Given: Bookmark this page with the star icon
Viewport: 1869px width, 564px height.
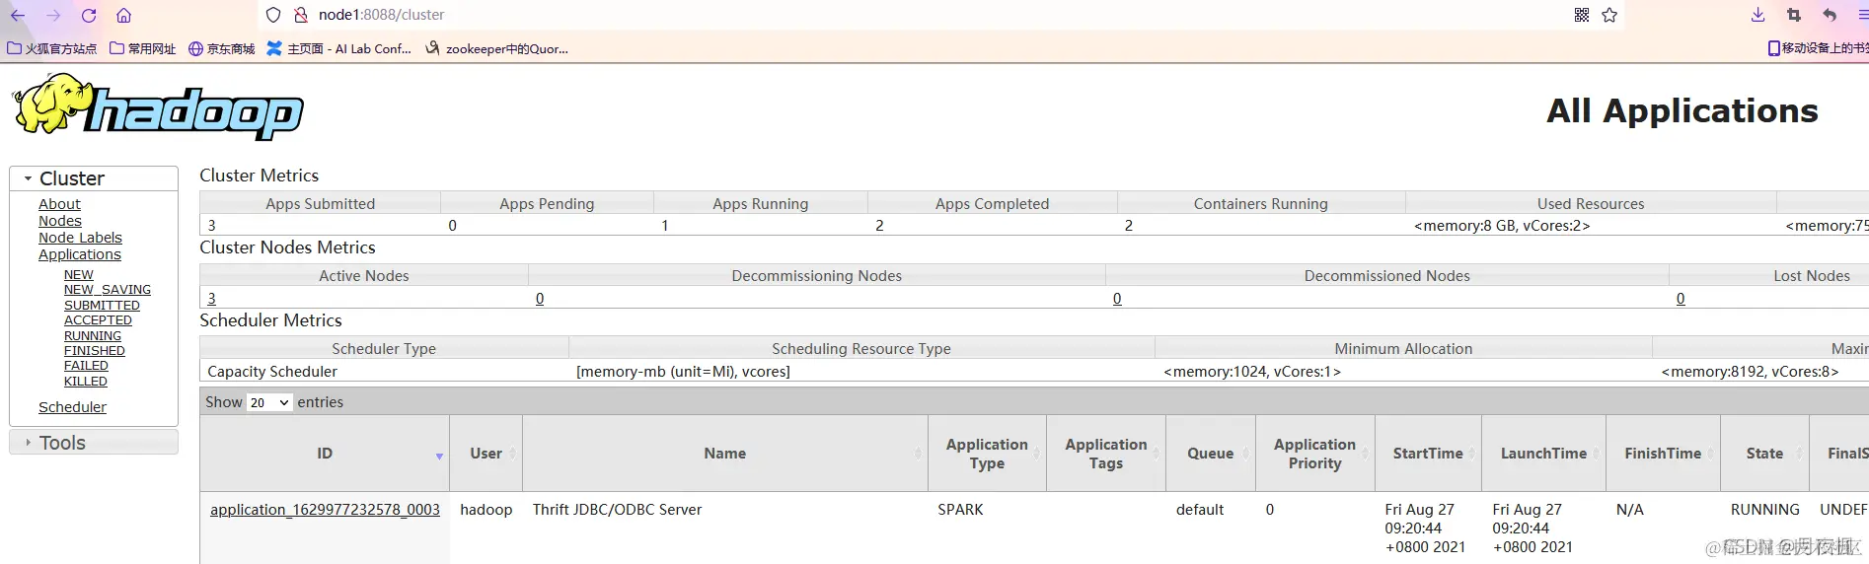Looking at the screenshot, I should (x=1609, y=15).
